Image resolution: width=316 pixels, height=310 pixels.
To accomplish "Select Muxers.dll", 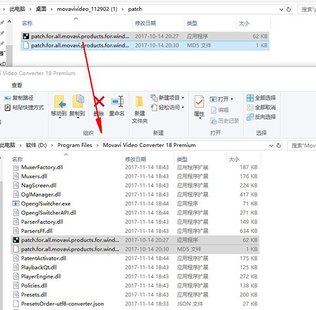I will (x=135, y=177).
